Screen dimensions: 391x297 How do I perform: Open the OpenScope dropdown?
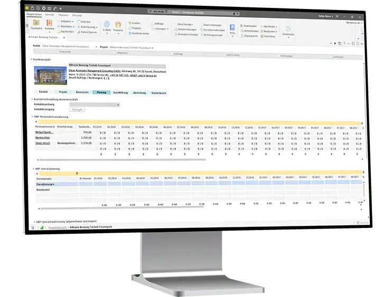point(269,26)
